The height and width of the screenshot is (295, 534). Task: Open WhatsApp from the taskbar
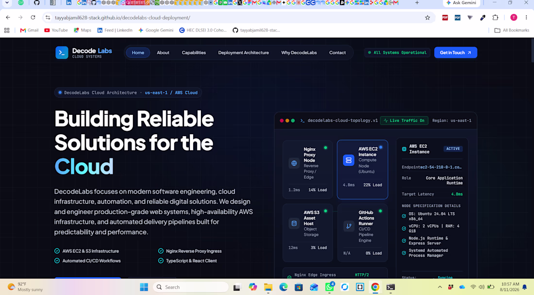click(329, 287)
